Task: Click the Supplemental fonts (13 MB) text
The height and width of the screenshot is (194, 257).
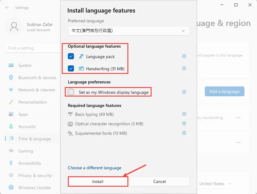Action: click(101, 133)
